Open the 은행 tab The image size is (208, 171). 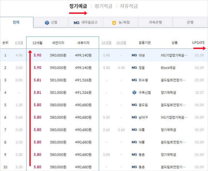tap(190, 22)
